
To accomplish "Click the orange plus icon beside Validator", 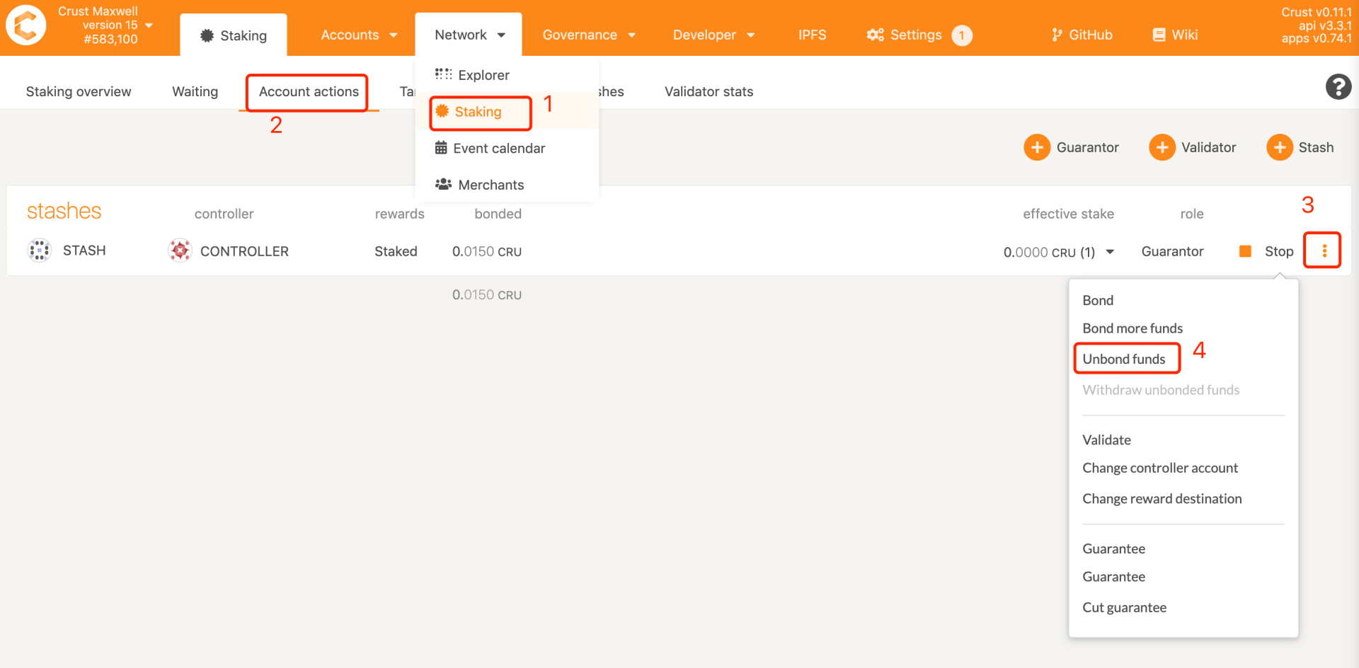I will coord(1162,147).
